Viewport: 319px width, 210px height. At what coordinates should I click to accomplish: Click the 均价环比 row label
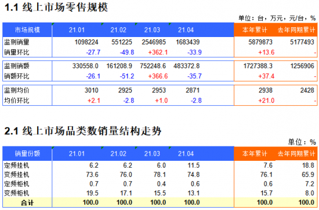coord(17,101)
